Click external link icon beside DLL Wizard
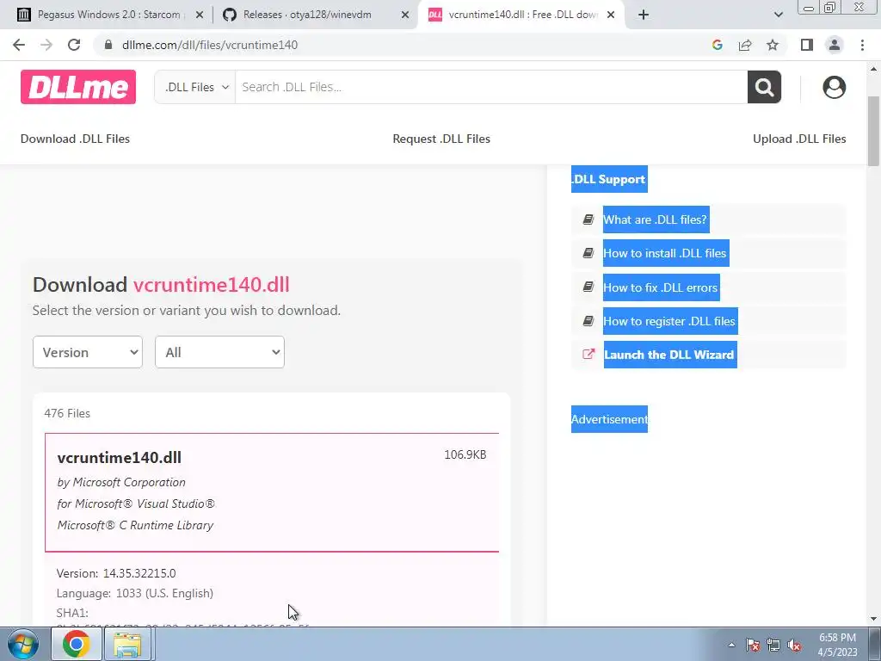The height and width of the screenshot is (661, 881). tap(588, 354)
